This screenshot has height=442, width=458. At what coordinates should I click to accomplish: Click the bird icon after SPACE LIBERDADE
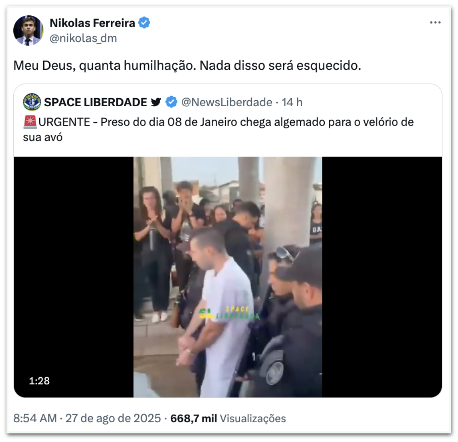point(156,102)
